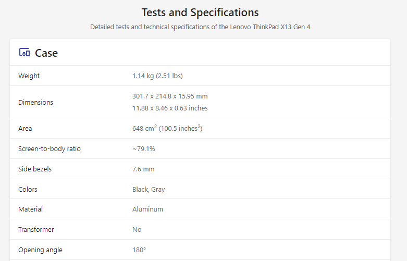Screen dimensions: 407x261
Task: Click the dimensions in inches value
Action: click(170, 108)
